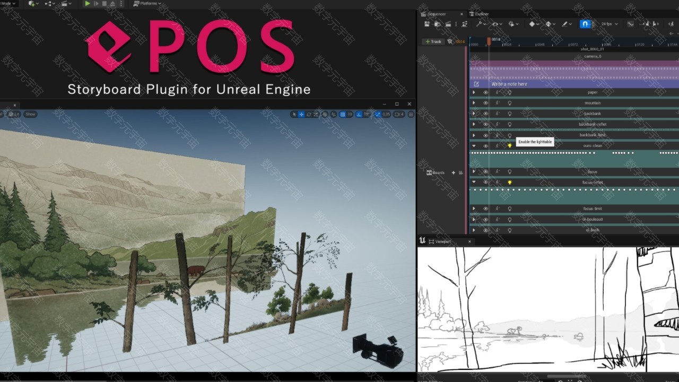
Task: Hide the focus-limit layer
Action: [x=485, y=209]
